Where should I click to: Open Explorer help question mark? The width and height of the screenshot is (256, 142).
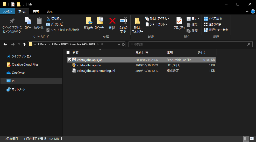[x=253, y=11]
